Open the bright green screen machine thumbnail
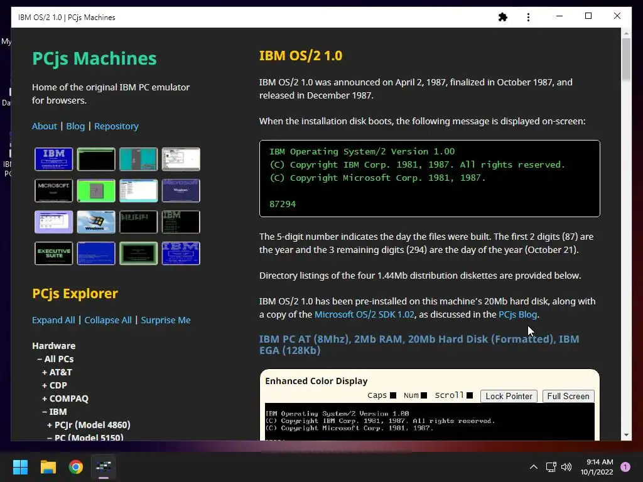The height and width of the screenshot is (482, 643). pos(96,191)
